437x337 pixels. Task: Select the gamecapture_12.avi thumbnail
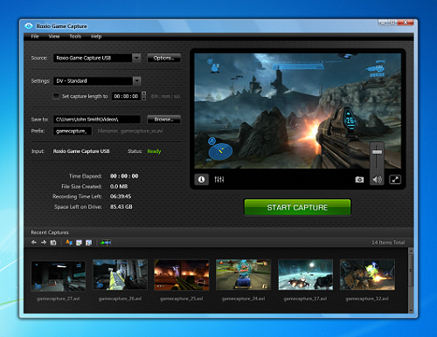tap(367, 275)
